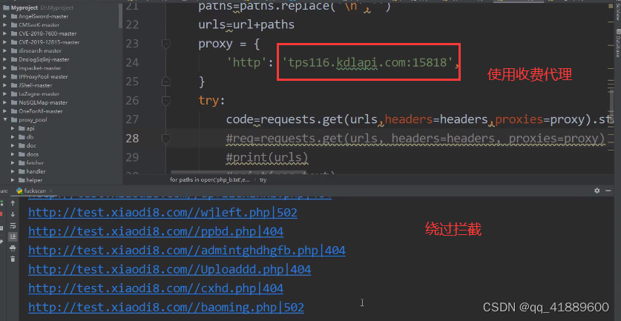Click the 'for paths in open' breadcrumb
This screenshot has height=321, width=621.
click(210, 179)
